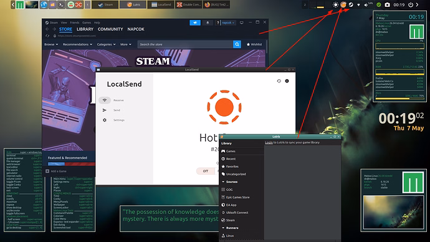
Task: Open Steam notifications bell
Action: coord(208,23)
